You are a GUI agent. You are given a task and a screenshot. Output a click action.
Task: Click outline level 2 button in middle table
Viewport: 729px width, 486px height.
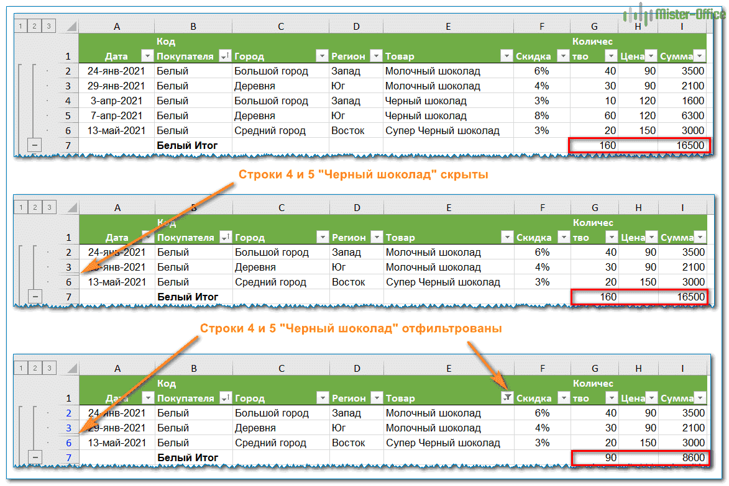pyautogui.click(x=35, y=207)
